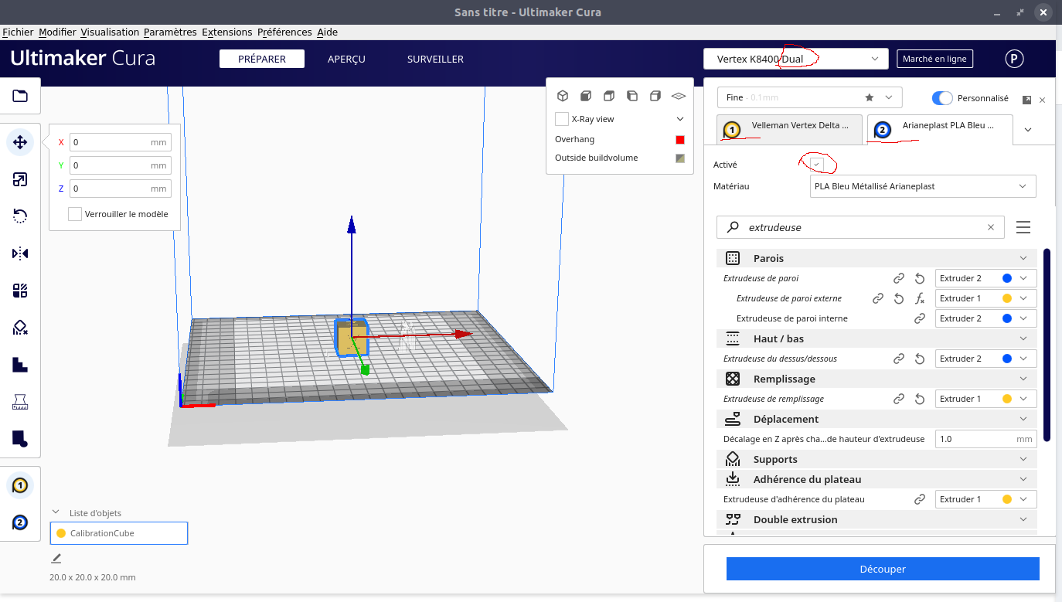Open the Vertex K8400 Dual printer dropdown
This screenshot has height=602, width=1062.
795,59
